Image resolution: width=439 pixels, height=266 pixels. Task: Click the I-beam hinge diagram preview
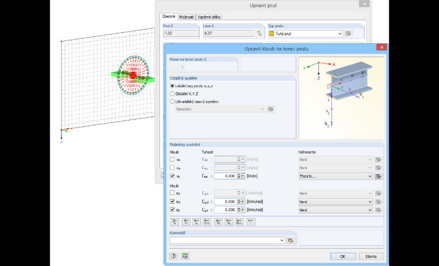(x=341, y=98)
